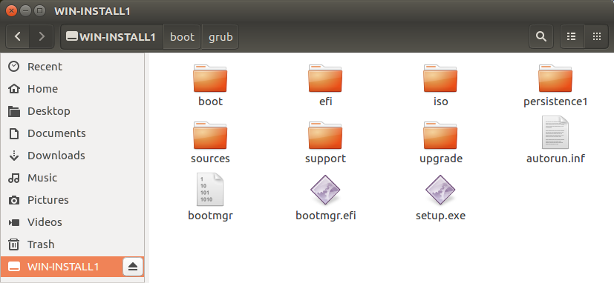Viewport: 614px width, 283px height.
Task: Navigate to grub in the path bar
Action: click(221, 37)
